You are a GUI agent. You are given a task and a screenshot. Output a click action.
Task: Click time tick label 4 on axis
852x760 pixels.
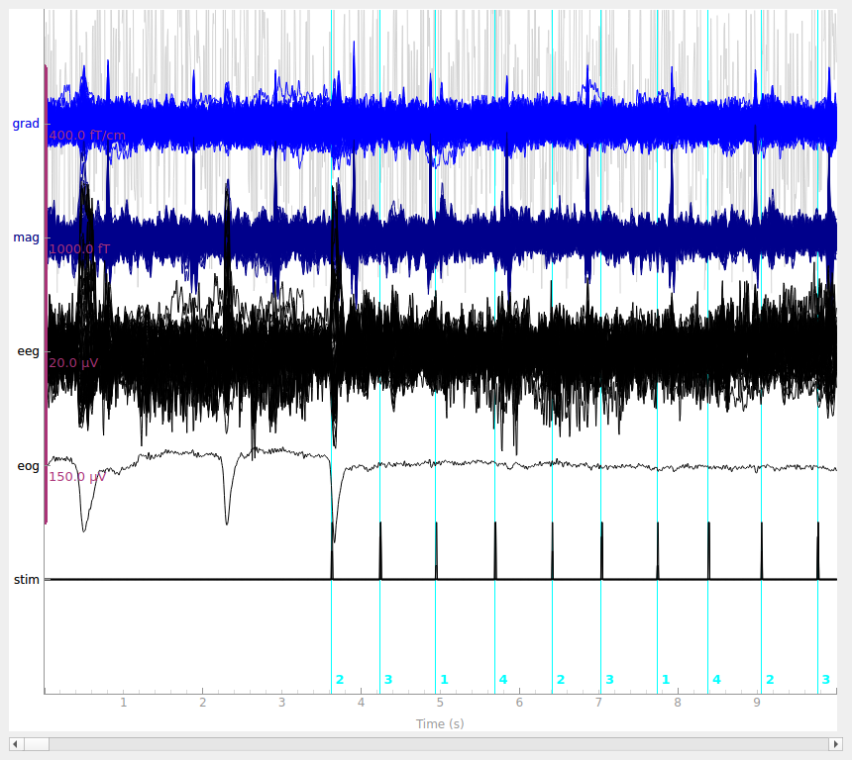point(361,703)
